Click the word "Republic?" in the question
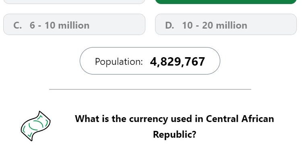 (x=174, y=134)
